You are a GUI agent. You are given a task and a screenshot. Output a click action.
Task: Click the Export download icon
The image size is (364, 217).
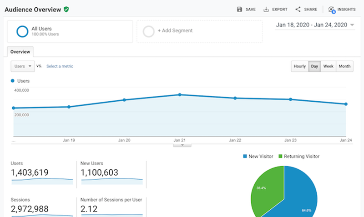(266, 9)
